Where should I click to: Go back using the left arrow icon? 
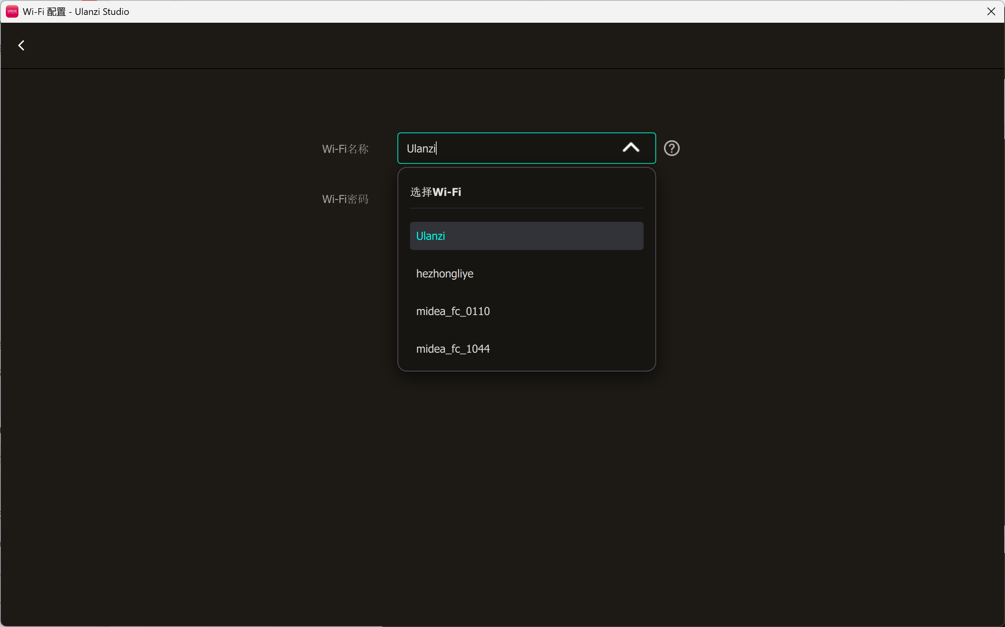[22, 45]
